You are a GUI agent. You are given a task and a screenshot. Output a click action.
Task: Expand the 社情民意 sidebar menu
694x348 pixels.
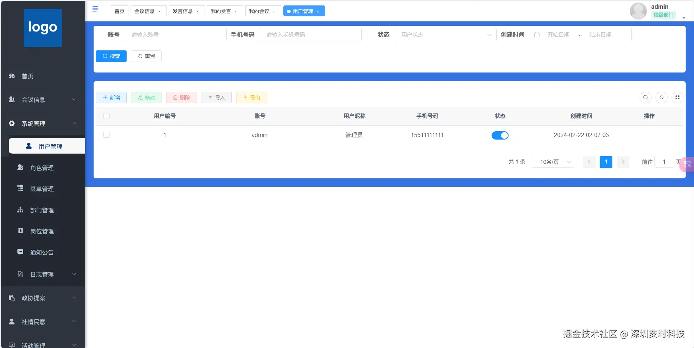(x=74, y=322)
